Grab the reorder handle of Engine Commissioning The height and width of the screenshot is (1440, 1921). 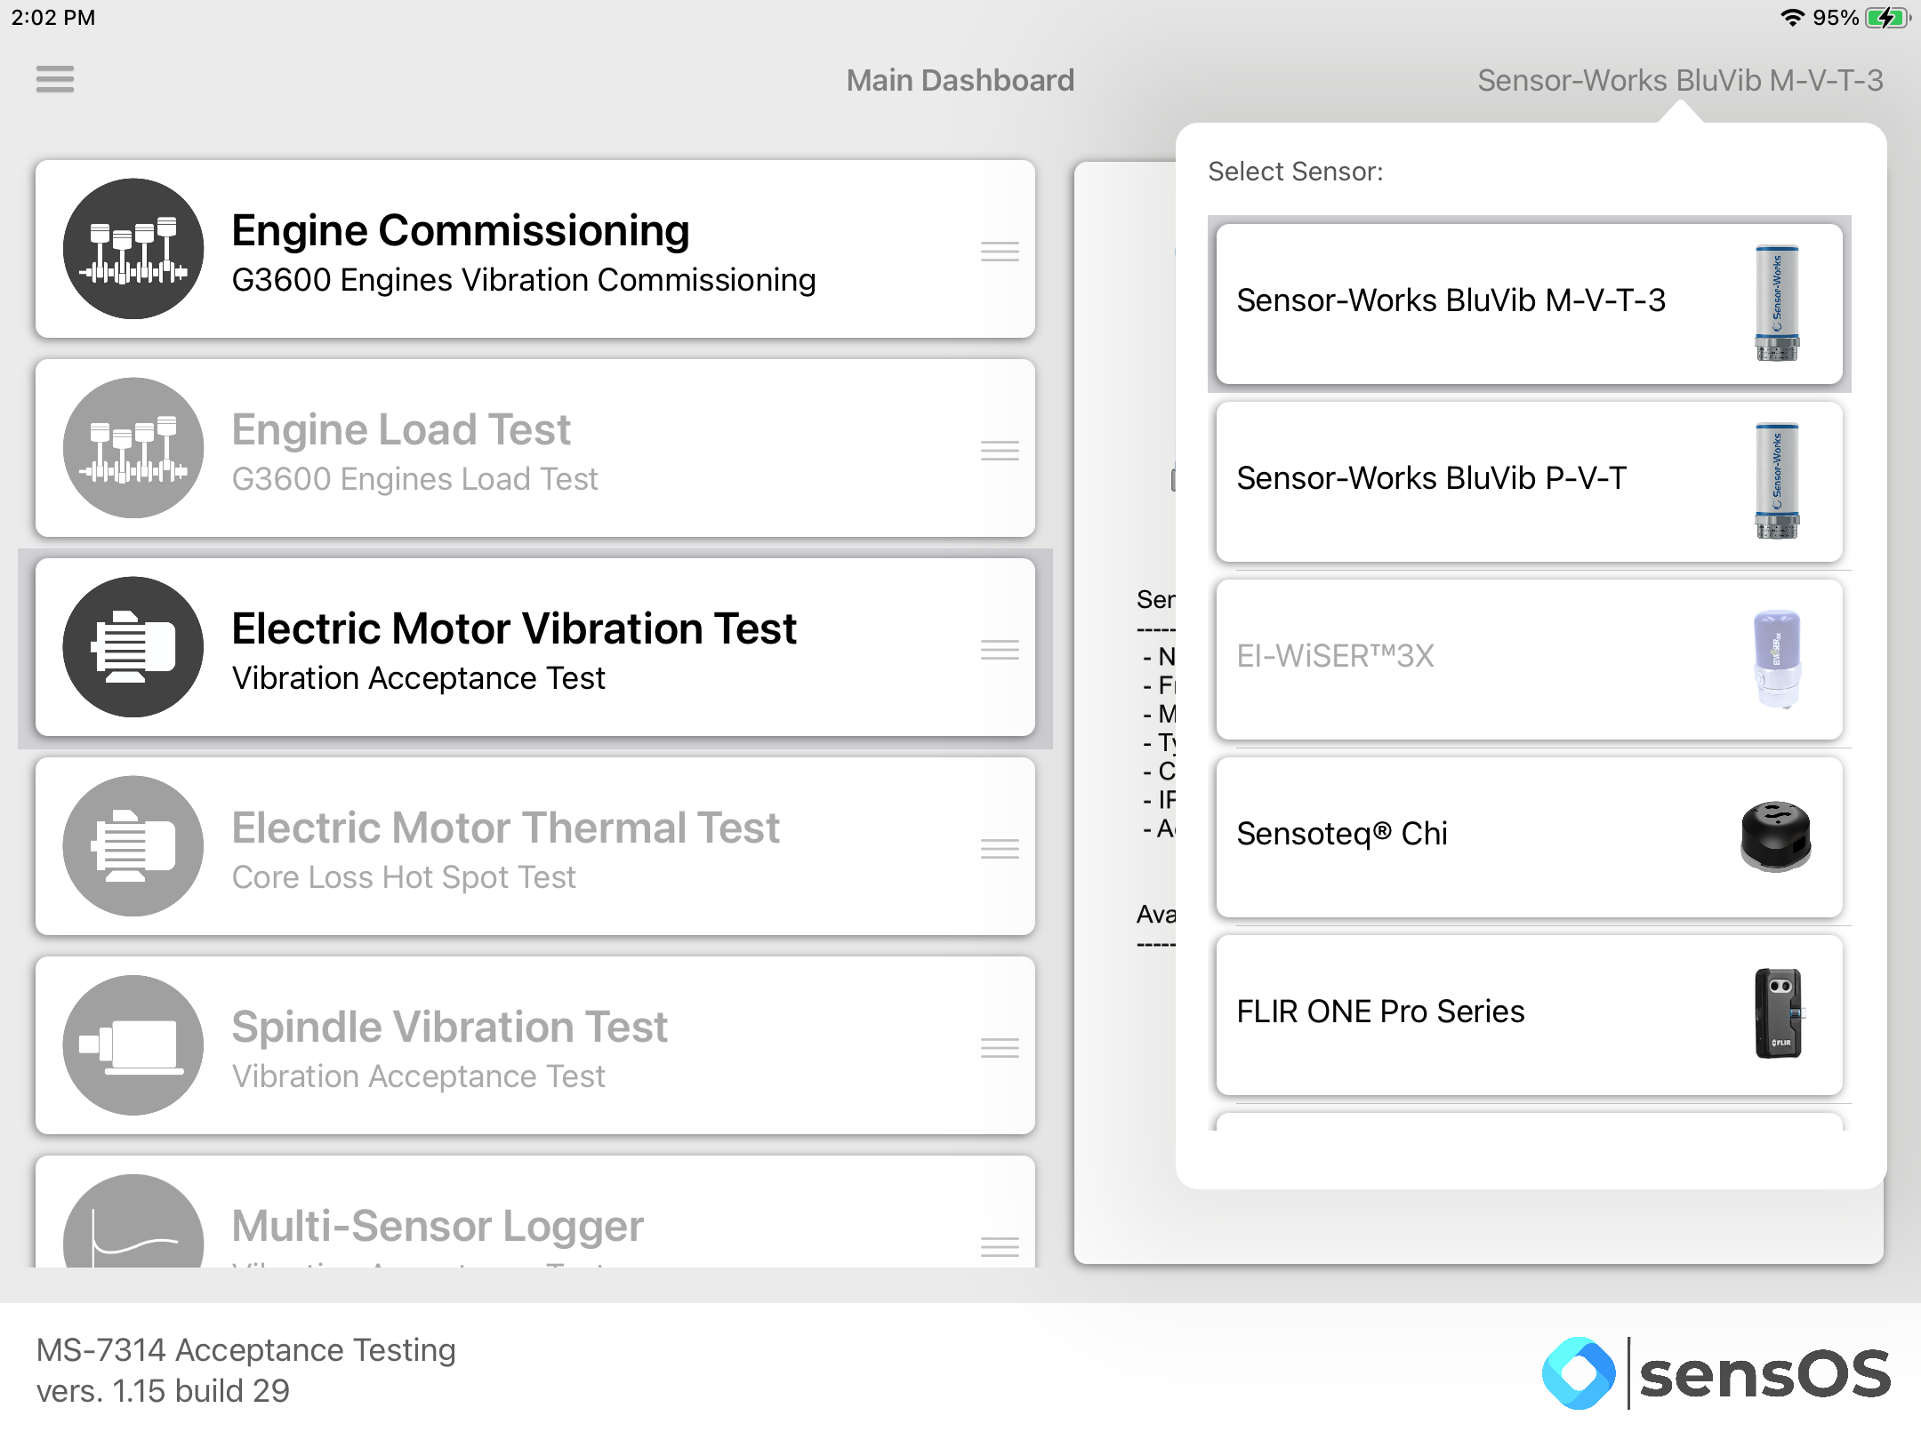tap(1000, 252)
